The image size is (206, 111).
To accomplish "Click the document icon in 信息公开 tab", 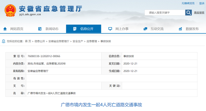I will point(75,29).
